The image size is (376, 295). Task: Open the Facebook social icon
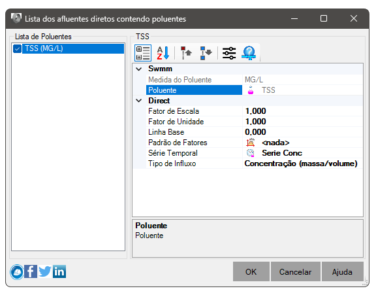31,271
